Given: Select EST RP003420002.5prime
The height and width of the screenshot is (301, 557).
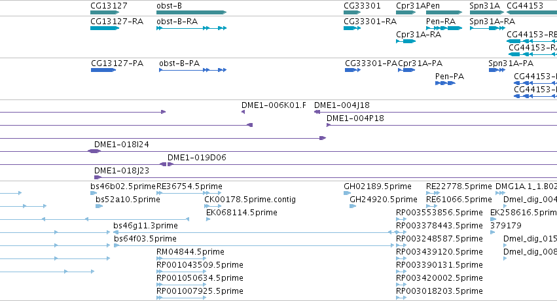Looking at the screenshot, I should pos(439,278).
